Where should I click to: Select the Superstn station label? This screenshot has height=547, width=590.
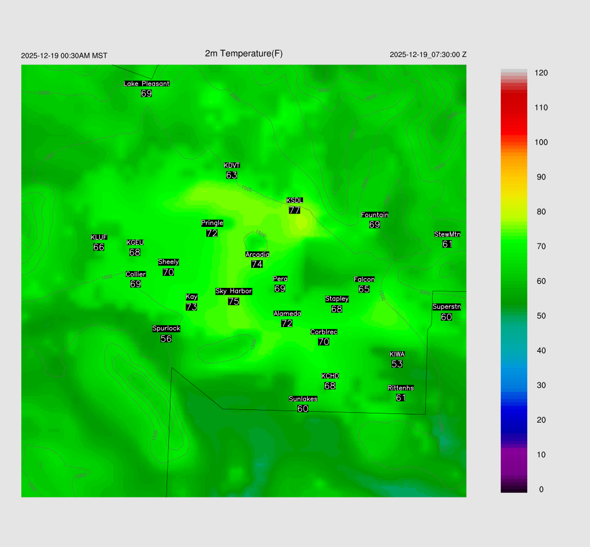[447, 307]
